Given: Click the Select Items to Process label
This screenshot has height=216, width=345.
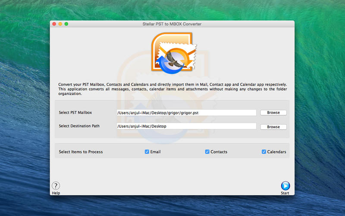Looking at the screenshot, I should (81, 152).
